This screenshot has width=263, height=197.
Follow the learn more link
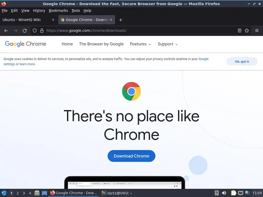point(27,64)
